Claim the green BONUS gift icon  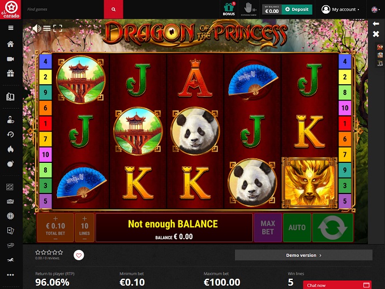tap(229, 9)
